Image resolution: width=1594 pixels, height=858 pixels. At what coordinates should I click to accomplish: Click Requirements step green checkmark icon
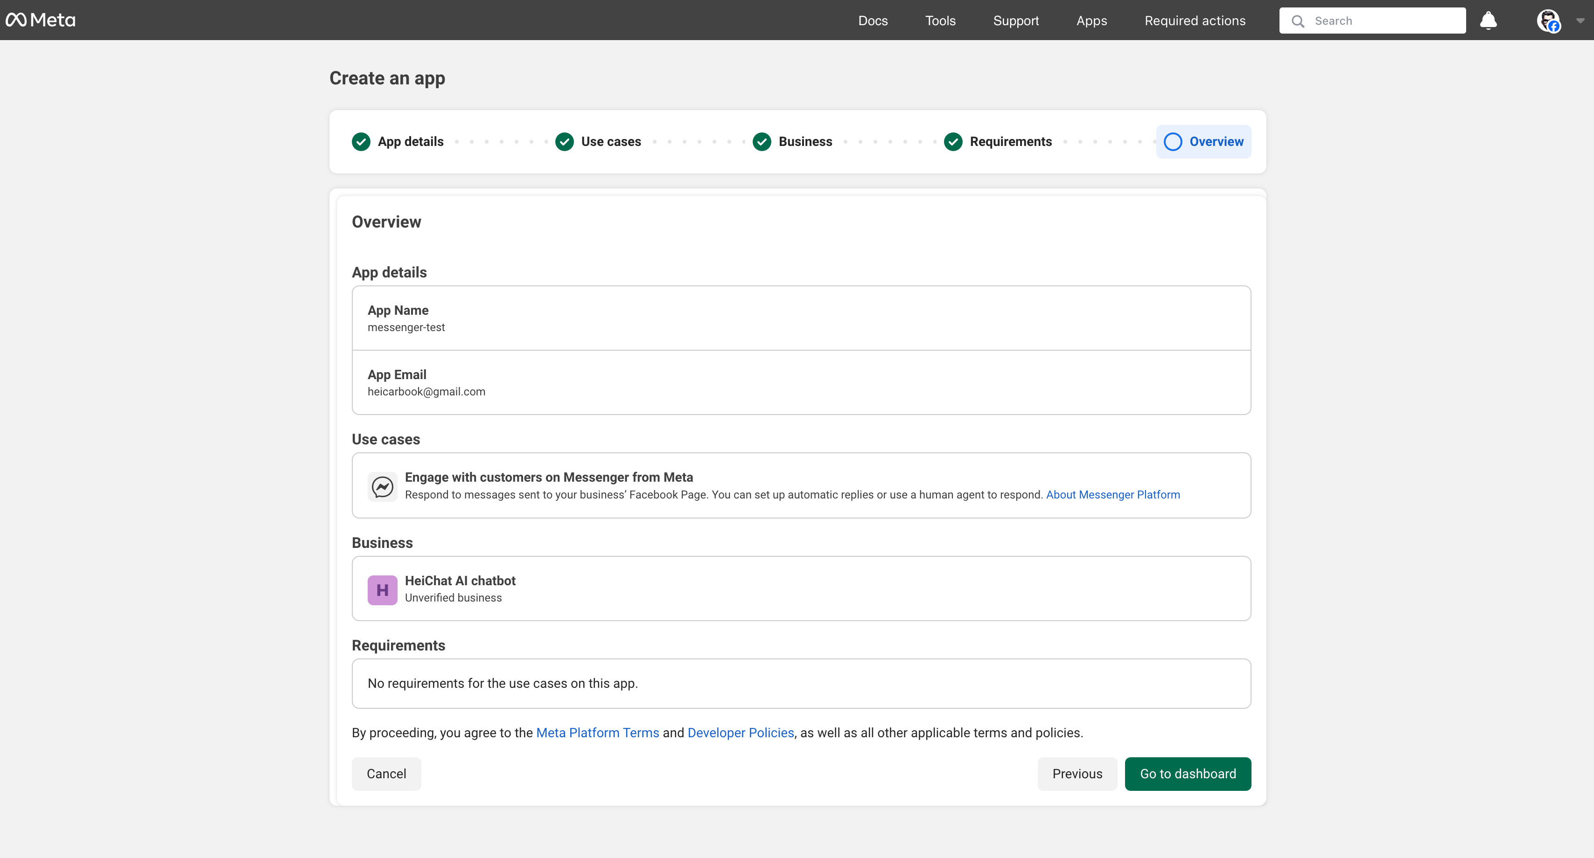(x=953, y=142)
